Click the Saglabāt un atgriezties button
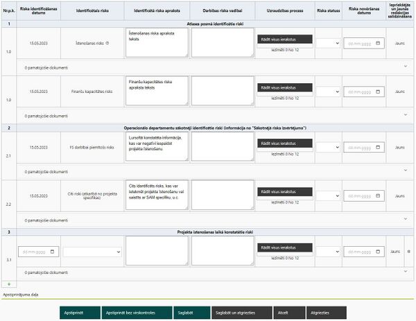 tap(242, 313)
